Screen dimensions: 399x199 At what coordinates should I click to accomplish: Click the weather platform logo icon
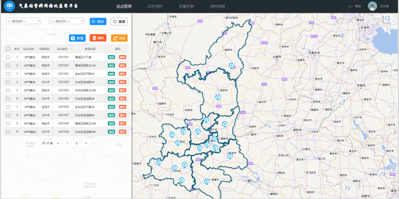pyautogui.click(x=9, y=6)
